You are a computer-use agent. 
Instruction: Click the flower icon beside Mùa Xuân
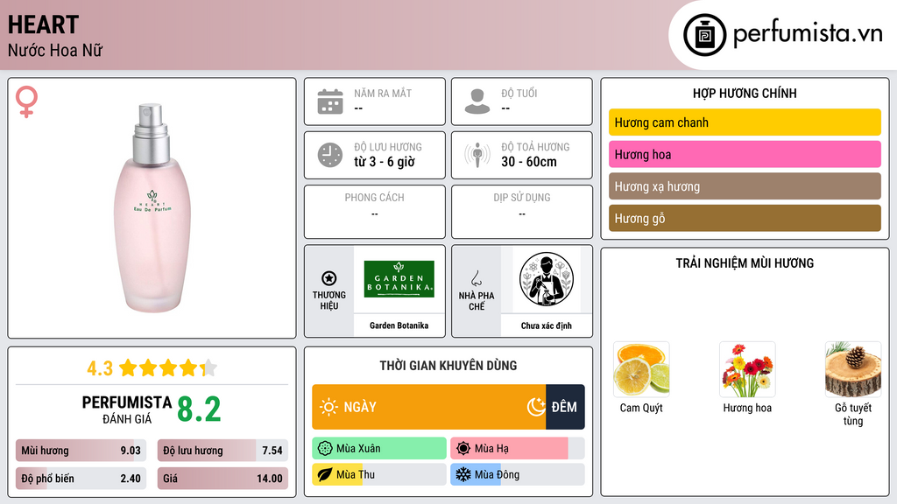point(325,449)
